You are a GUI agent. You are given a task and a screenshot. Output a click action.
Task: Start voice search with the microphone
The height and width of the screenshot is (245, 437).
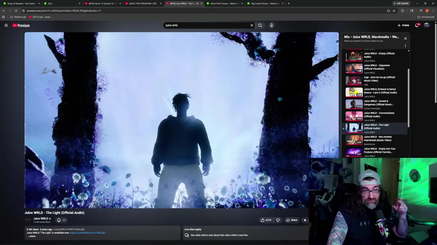click(x=271, y=25)
